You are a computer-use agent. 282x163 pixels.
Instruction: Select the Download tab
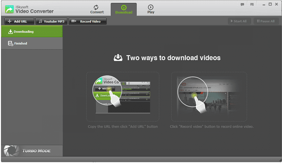pos(124,9)
